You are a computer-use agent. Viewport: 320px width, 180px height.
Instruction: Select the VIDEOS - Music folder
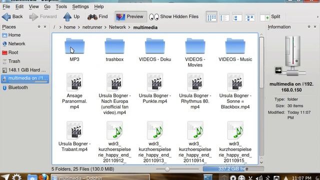tap(235, 50)
